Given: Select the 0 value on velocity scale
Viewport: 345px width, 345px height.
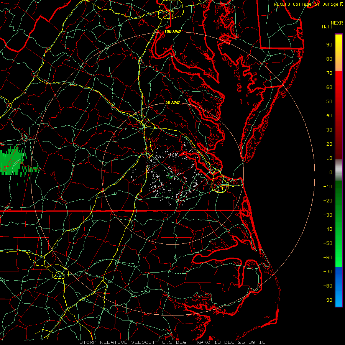Looking at the screenshot, I should coord(331,172).
